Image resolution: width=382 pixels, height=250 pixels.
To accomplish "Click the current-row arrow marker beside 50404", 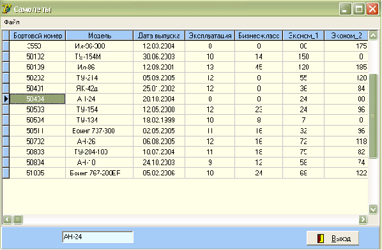I will tap(6, 99).
